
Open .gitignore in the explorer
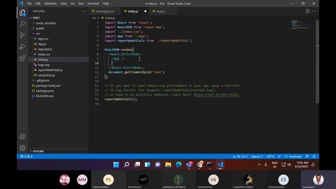(x=43, y=80)
